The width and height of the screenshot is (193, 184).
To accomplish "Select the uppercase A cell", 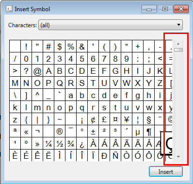I will (48, 71).
